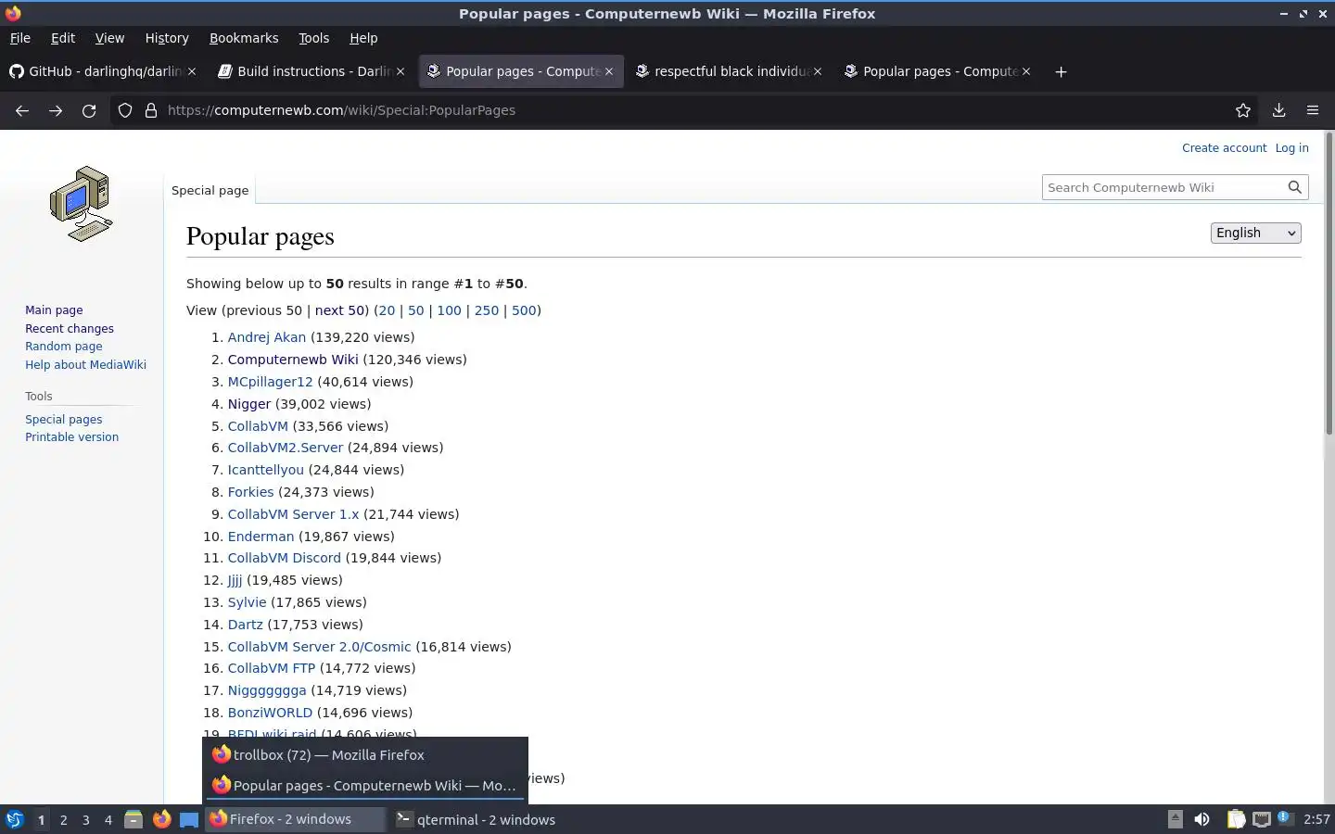Show the desktop using the blue panel icon
1335x834 pixels.
tap(189, 819)
